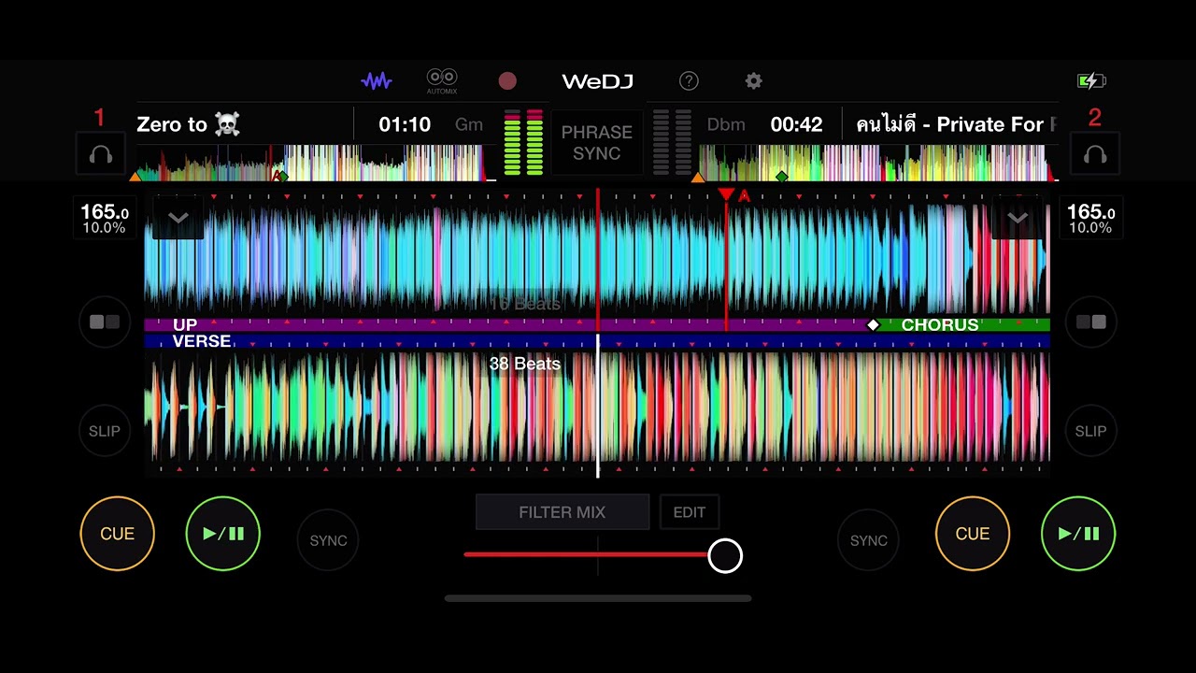Select the Gm key label on deck 1

(469, 124)
